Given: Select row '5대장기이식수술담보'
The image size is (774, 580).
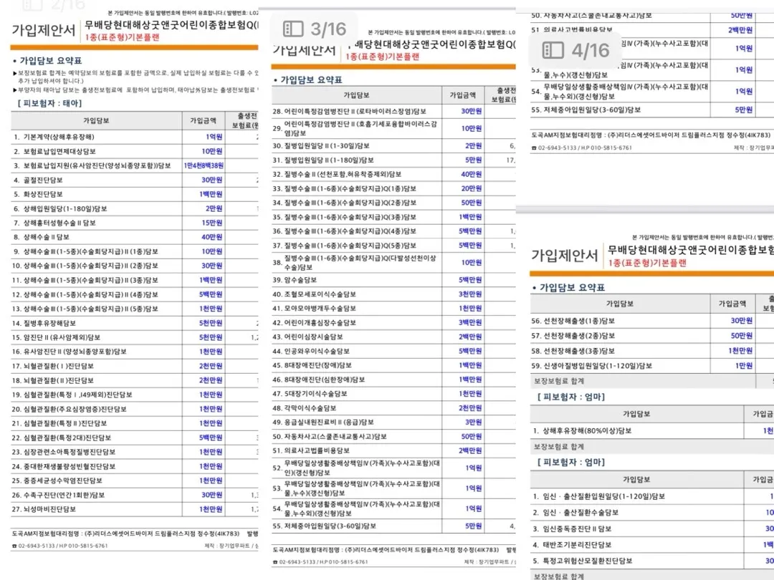Looking at the screenshot, I should 393,394.
